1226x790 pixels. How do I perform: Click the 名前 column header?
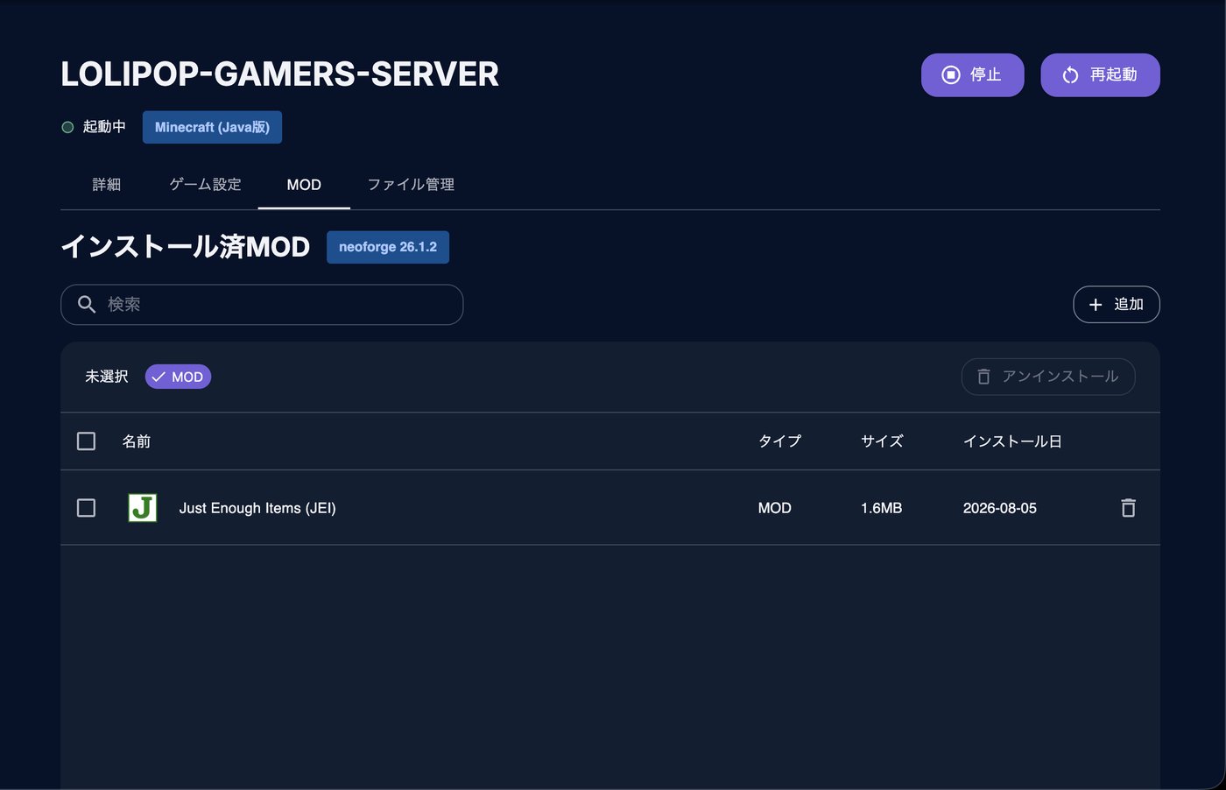[137, 441]
